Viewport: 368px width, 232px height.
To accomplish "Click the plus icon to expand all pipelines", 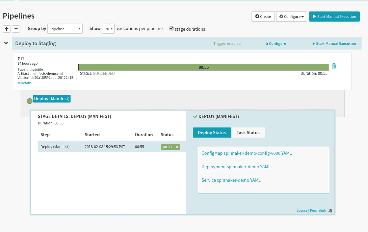I will pos(6,29).
